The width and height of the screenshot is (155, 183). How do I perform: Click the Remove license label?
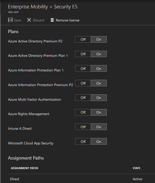point(68,20)
